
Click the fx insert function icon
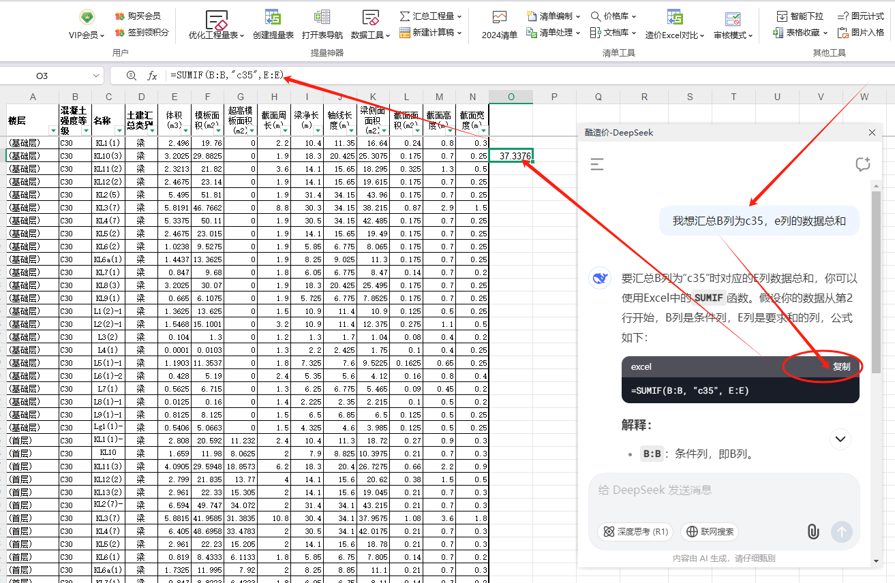(153, 76)
